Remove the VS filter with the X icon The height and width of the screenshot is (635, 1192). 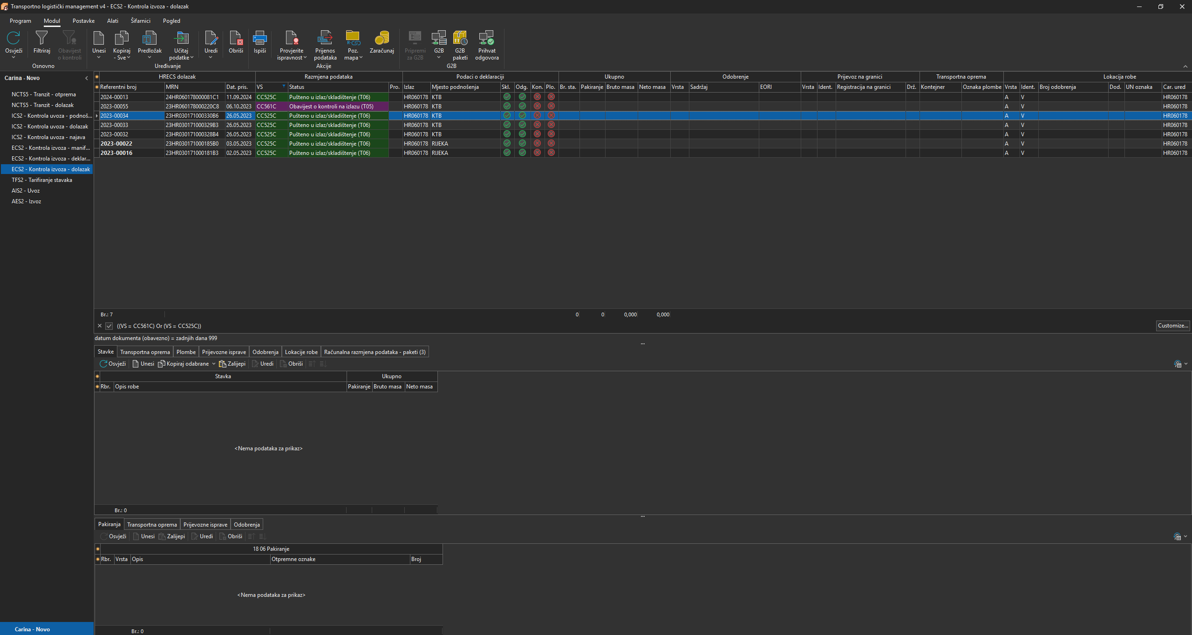(100, 326)
